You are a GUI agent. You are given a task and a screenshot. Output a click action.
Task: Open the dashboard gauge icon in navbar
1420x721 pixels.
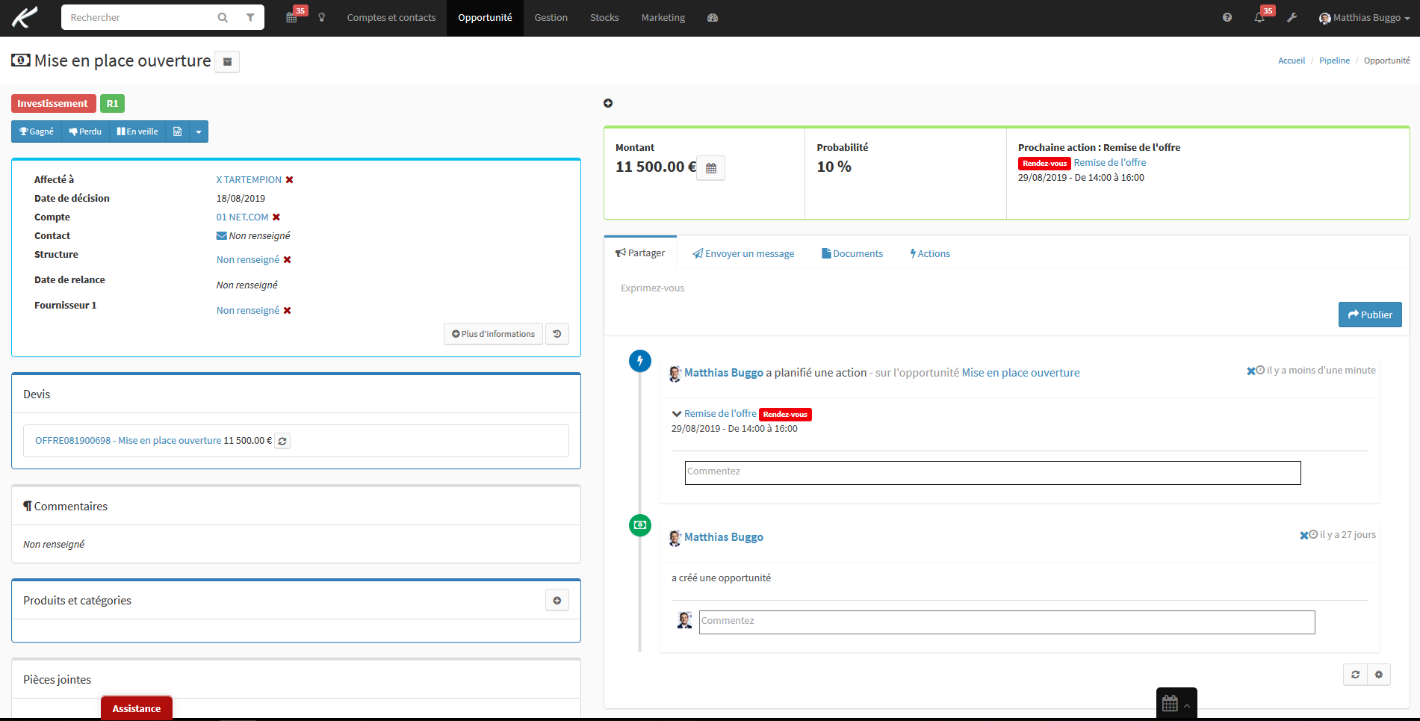pyautogui.click(x=713, y=17)
